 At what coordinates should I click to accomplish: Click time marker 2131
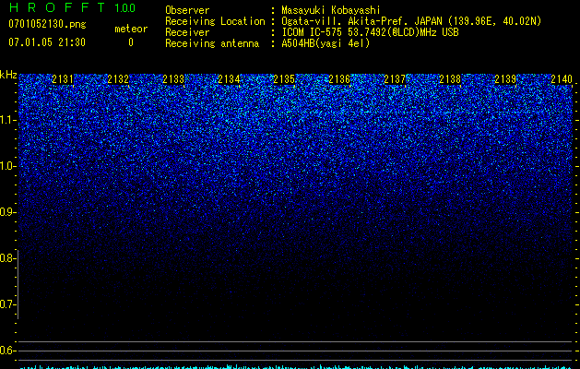[x=63, y=78]
